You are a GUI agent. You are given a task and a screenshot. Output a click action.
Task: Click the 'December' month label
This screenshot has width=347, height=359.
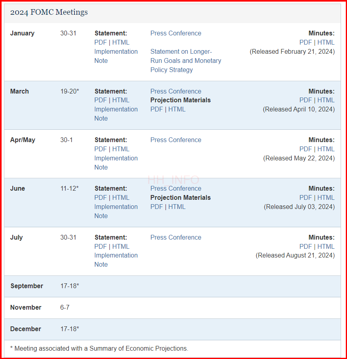(x=25, y=329)
